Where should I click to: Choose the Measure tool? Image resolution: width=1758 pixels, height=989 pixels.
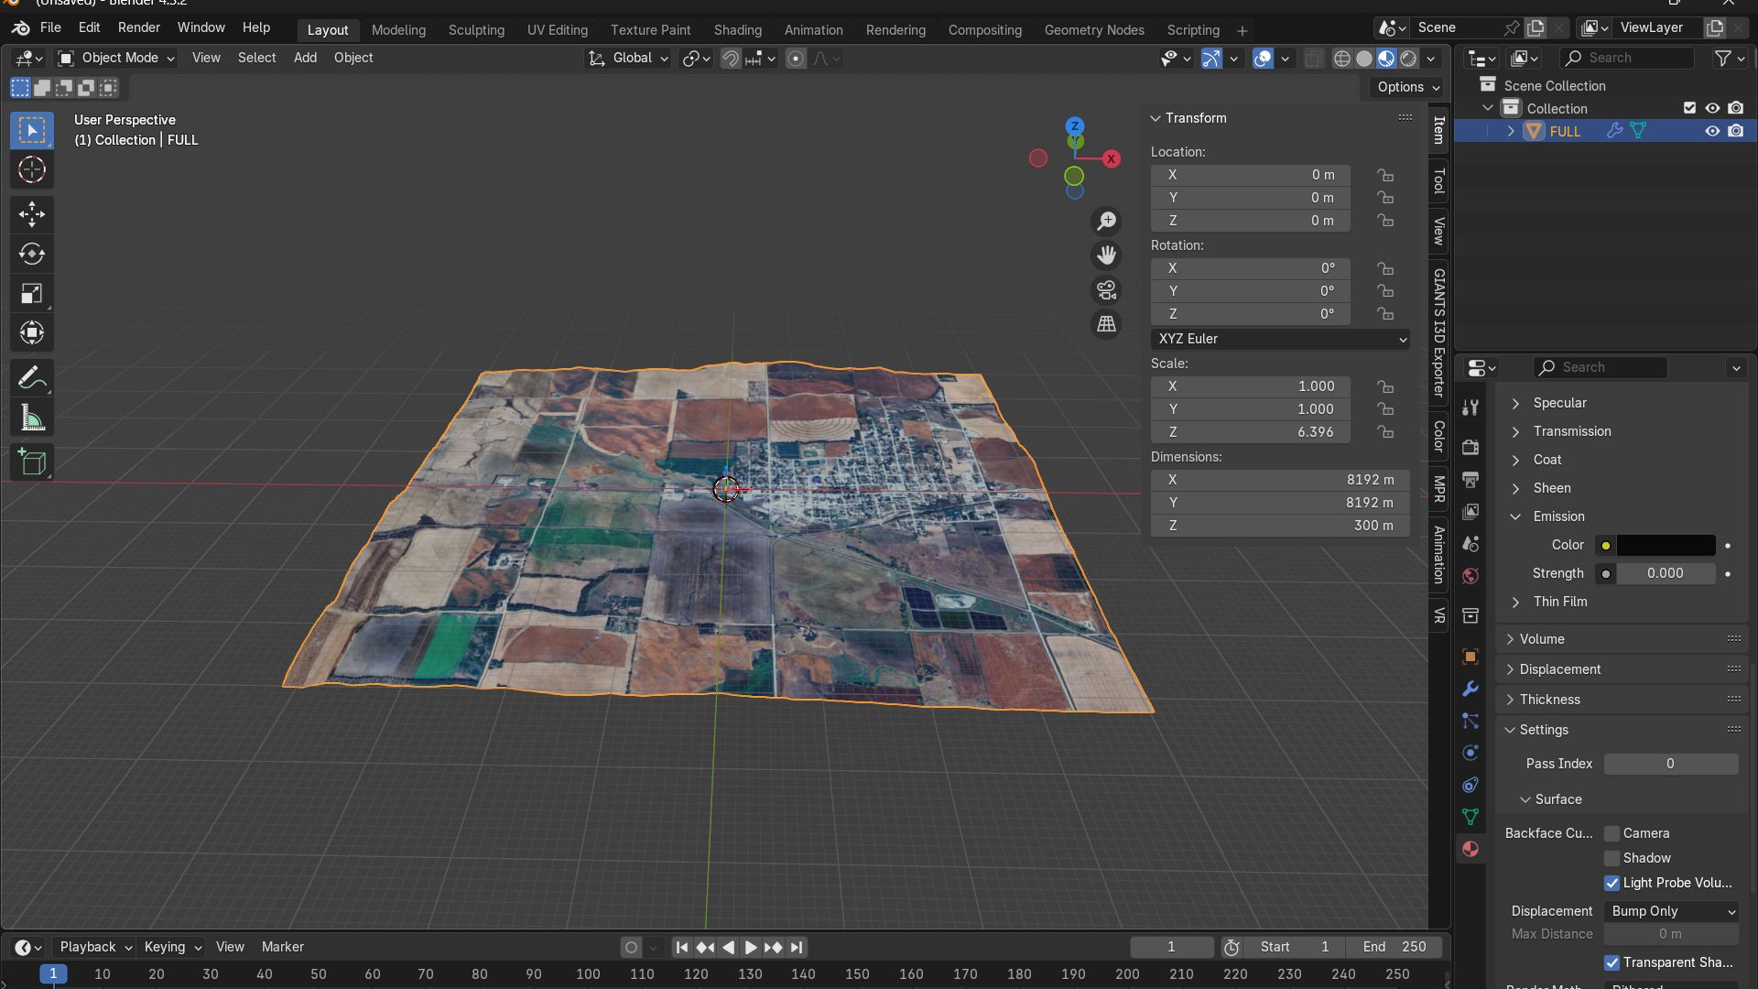(32, 418)
